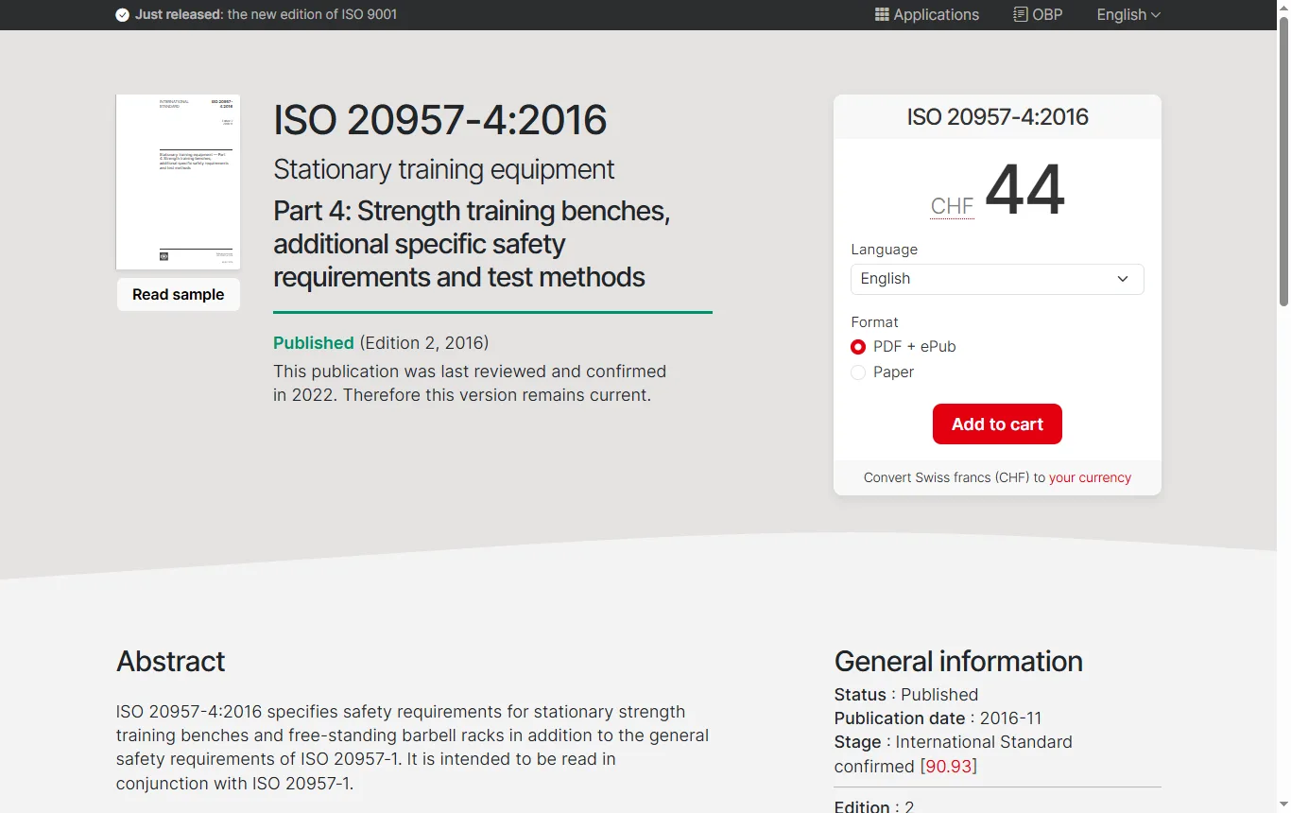The image size is (1291, 813).
Task: Click the Read sample button
Action: (178, 294)
